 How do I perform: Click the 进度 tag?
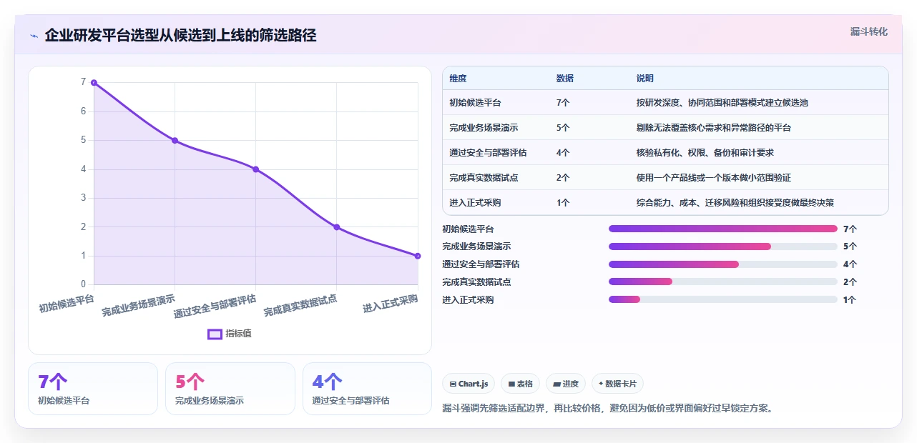point(566,384)
